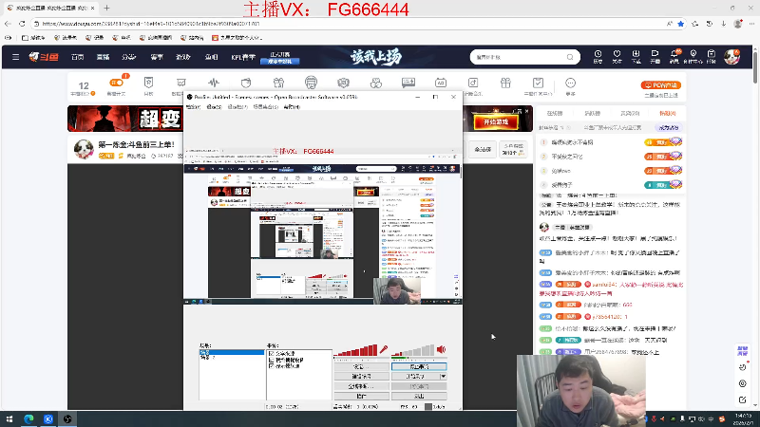Image resolution: width=760 pixels, height=427 pixels.
Task: Select the highlighted 场景 item in OBS scenes list
Action: 232,352
